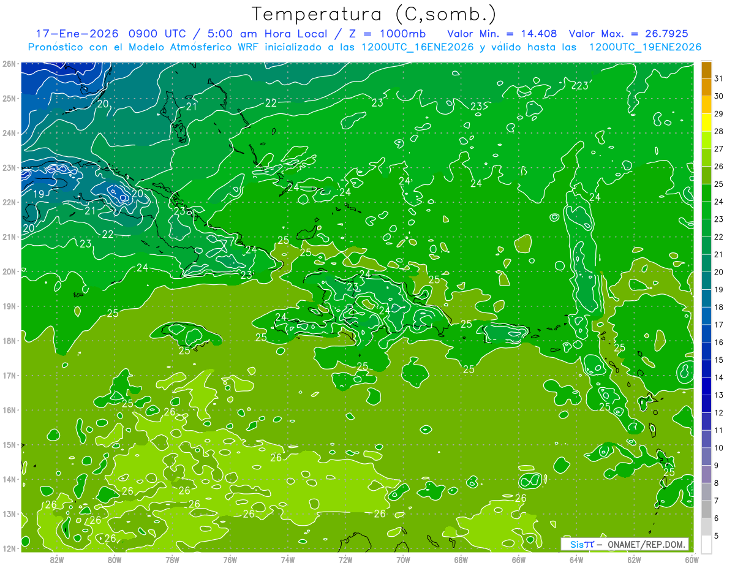Image resolution: width=735 pixels, height=568 pixels.
Task: Click the legend scale value '29'
Action: (719, 114)
